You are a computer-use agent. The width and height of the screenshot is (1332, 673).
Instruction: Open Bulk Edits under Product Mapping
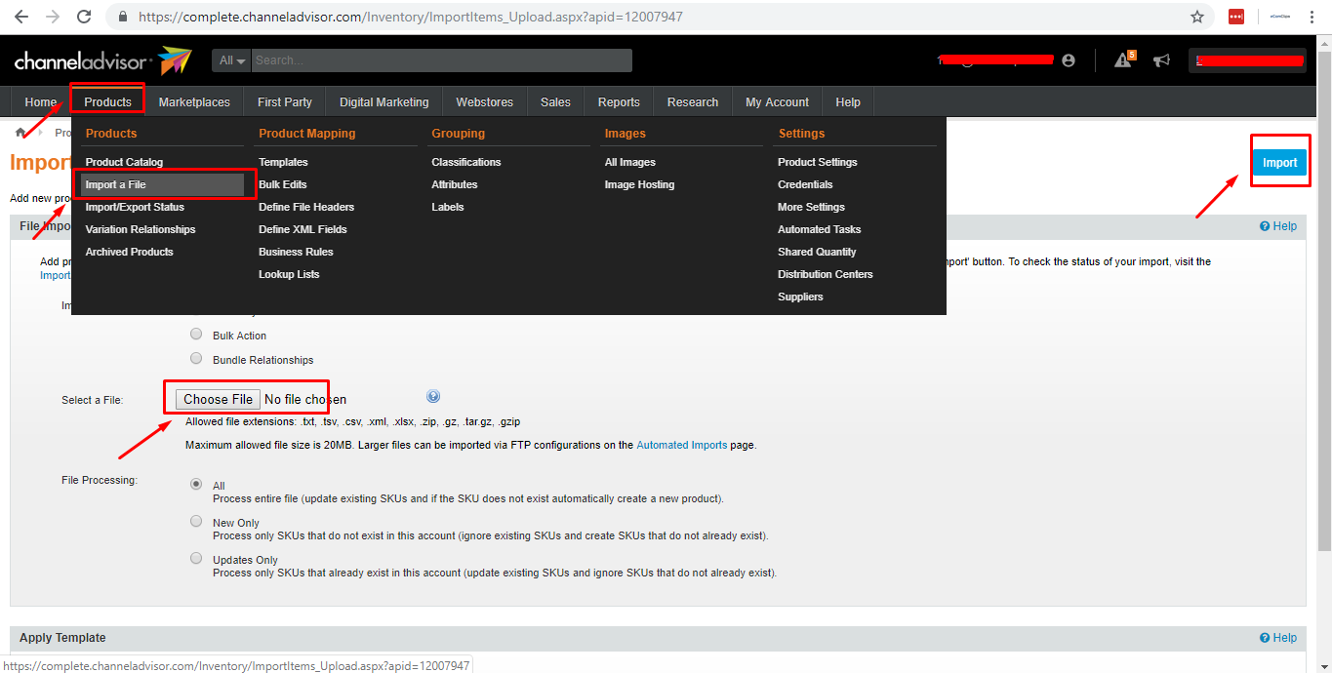tap(283, 184)
